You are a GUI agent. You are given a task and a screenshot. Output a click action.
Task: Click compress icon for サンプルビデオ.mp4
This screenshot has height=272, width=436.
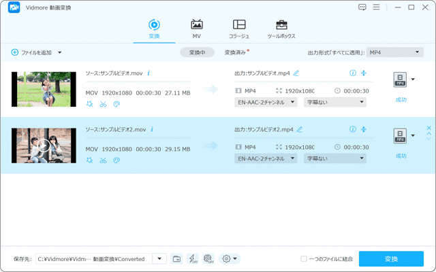363,73
